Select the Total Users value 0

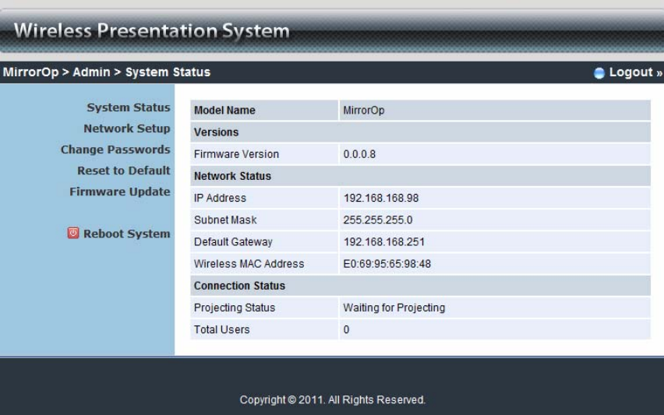346,330
